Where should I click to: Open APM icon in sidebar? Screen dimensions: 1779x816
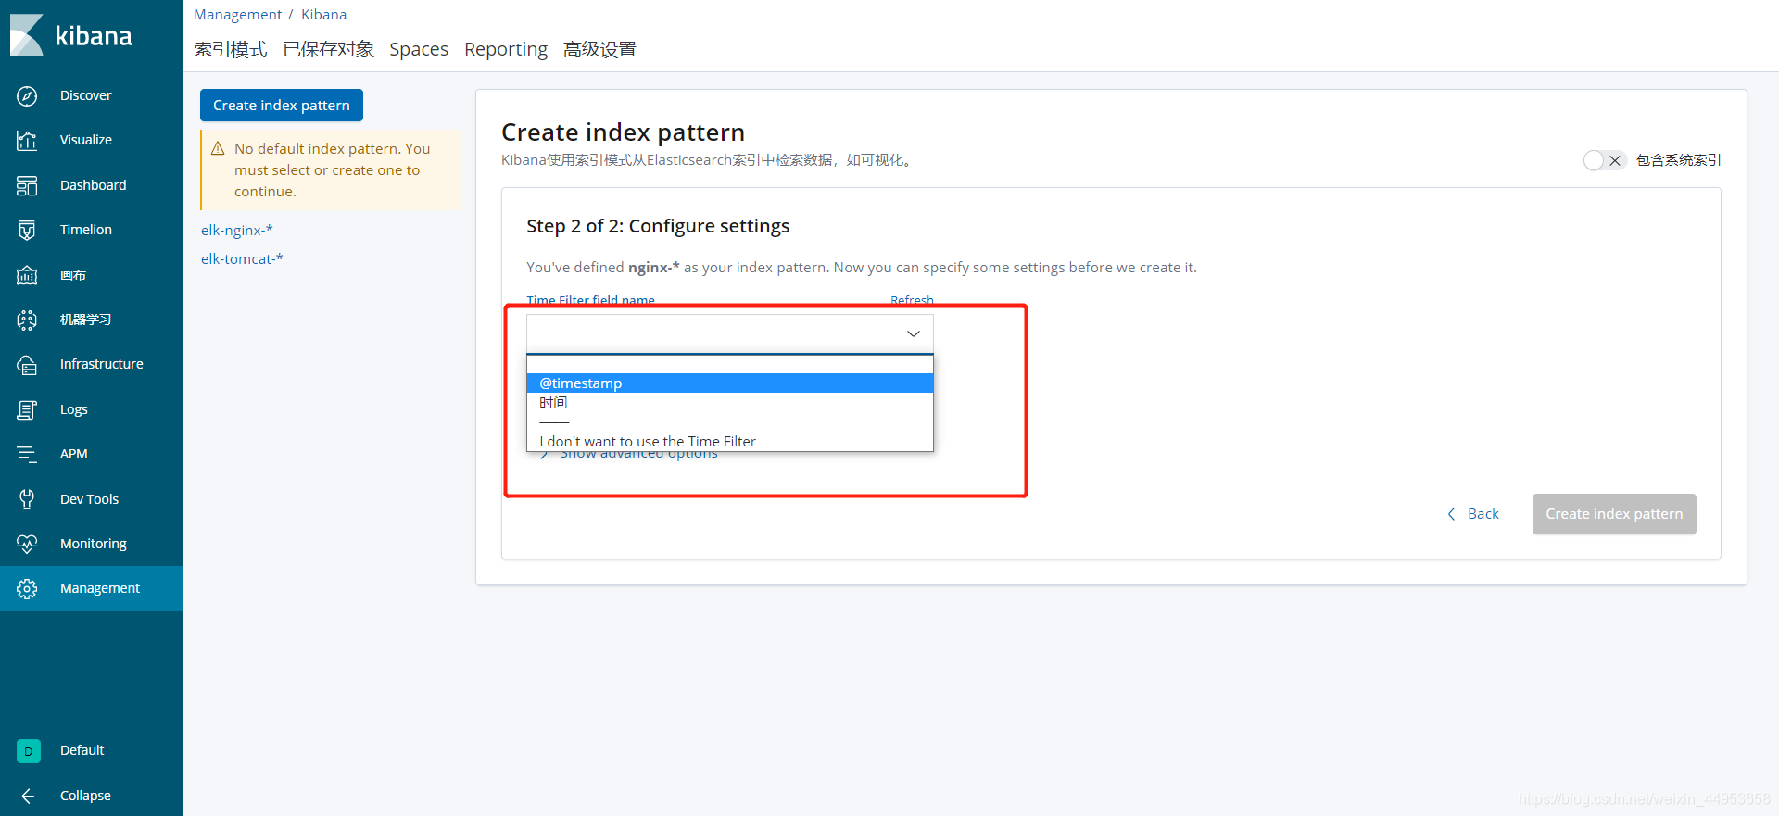pos(27,454)
